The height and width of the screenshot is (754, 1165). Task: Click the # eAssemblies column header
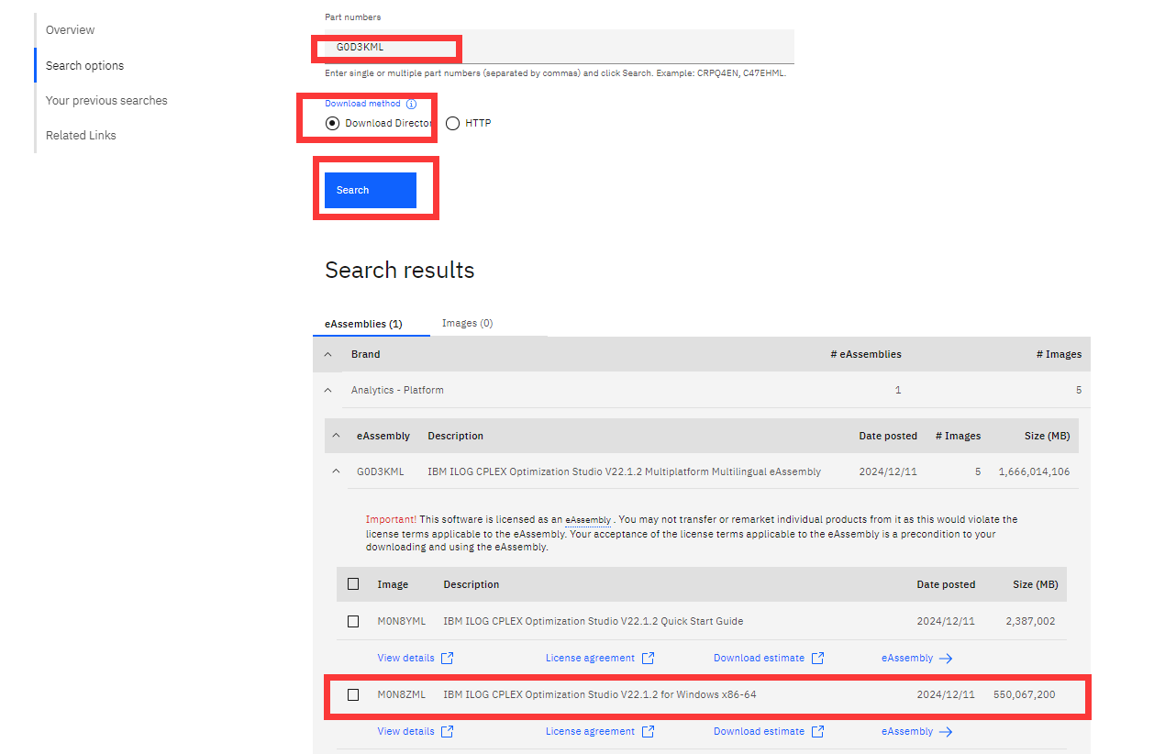click(x=866, y=354)
